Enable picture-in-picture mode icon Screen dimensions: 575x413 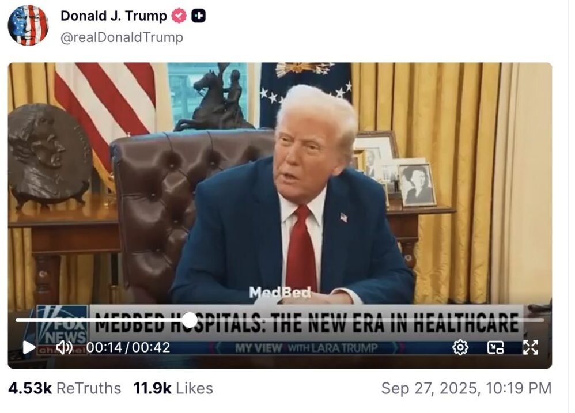coord(495,347)
